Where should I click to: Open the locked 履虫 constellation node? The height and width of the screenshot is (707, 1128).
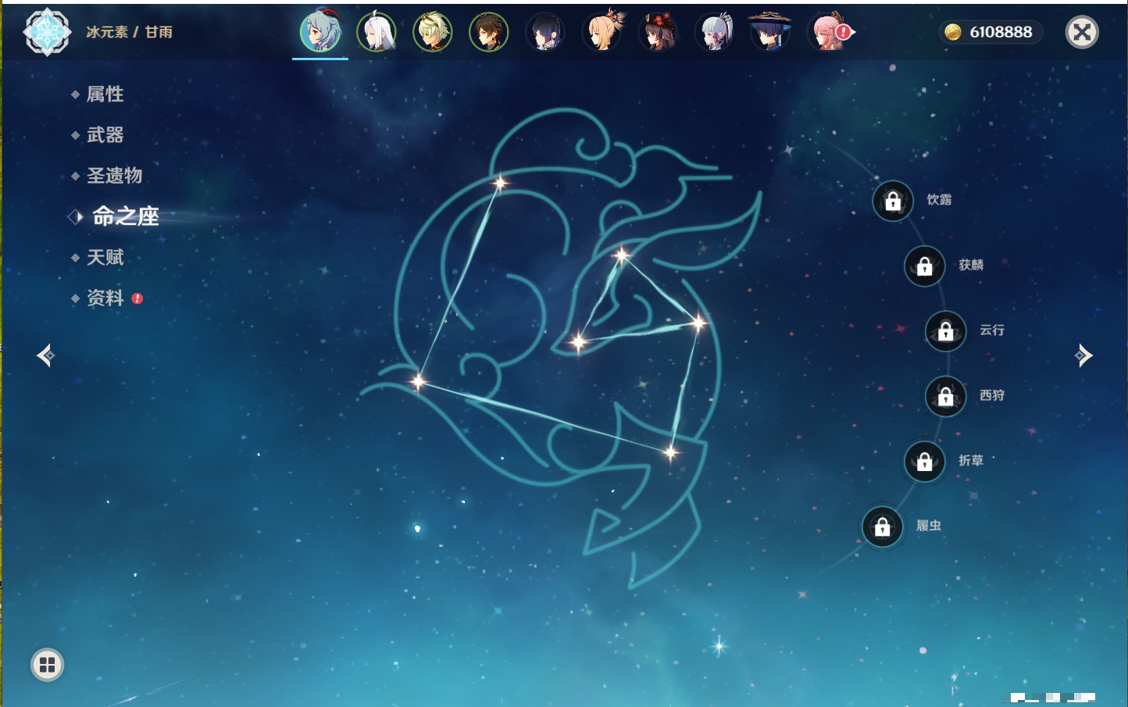point(883,527)
